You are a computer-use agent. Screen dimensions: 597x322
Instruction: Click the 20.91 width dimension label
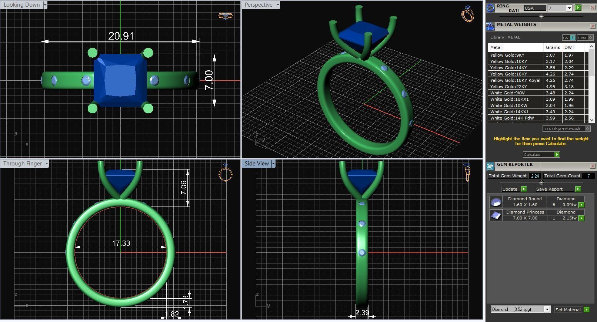click(121, 36)
